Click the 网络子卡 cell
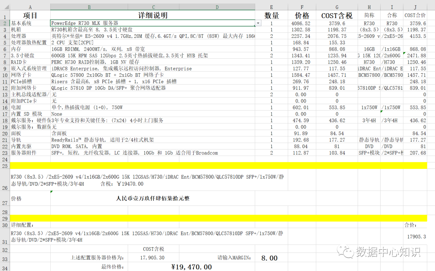Screen dimensions: 435x271 pyautogui.click(x=30, y=75)
